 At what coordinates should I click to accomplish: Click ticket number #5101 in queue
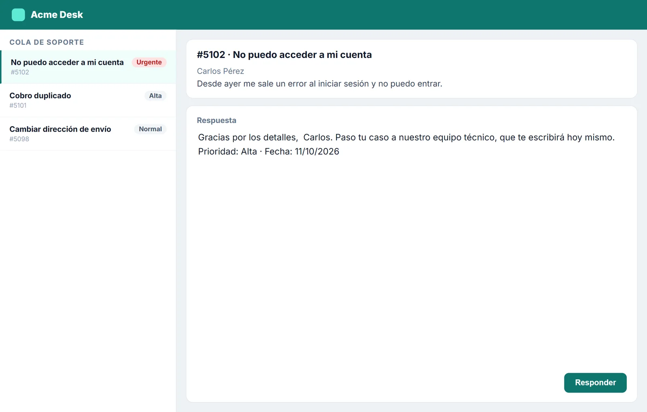(18, 106)
